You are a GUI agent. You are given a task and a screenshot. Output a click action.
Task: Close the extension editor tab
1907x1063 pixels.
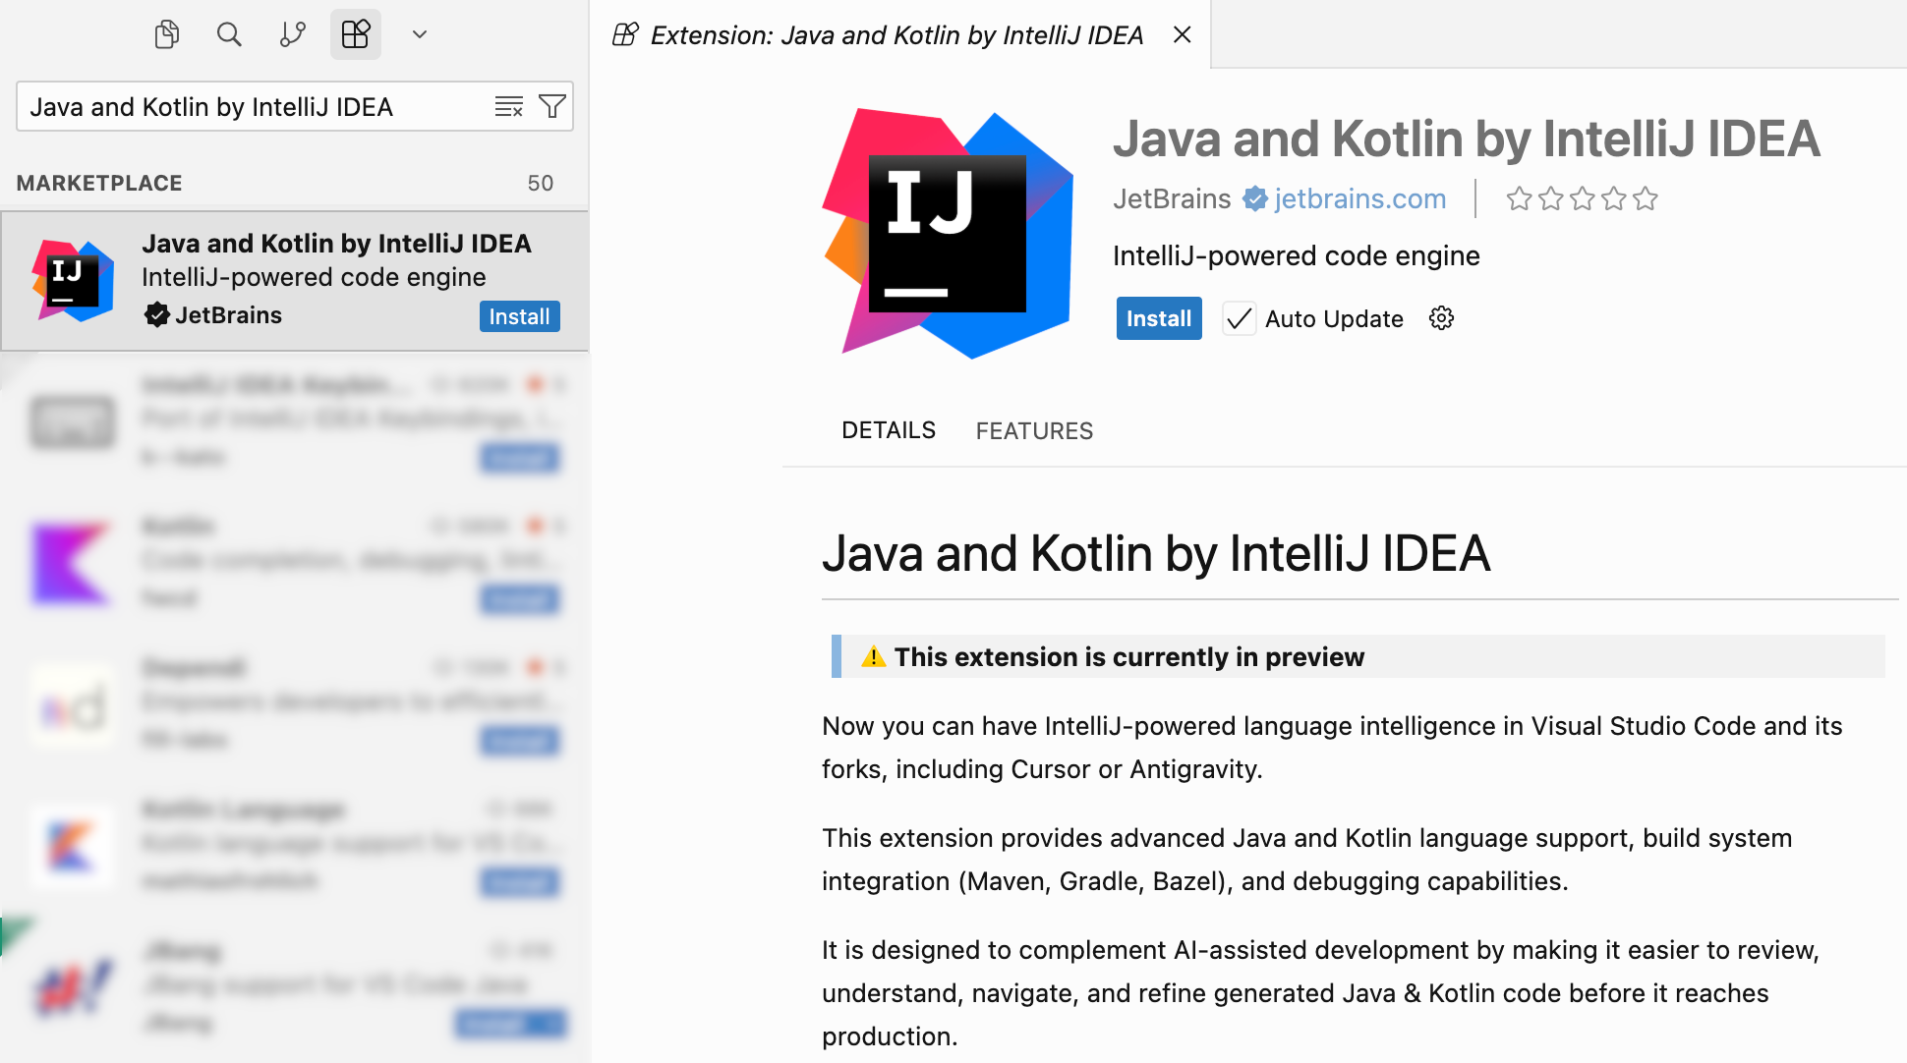1183,34
